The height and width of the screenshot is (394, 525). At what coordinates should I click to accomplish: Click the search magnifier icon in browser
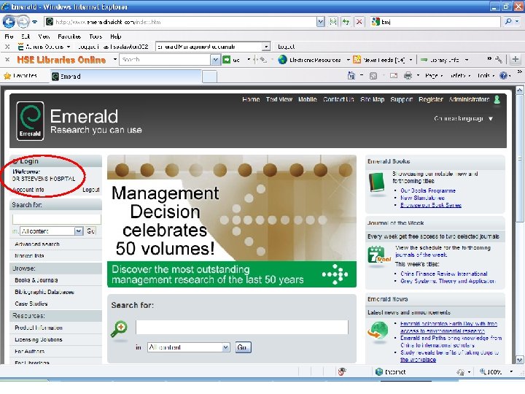(x=508, y=22)
